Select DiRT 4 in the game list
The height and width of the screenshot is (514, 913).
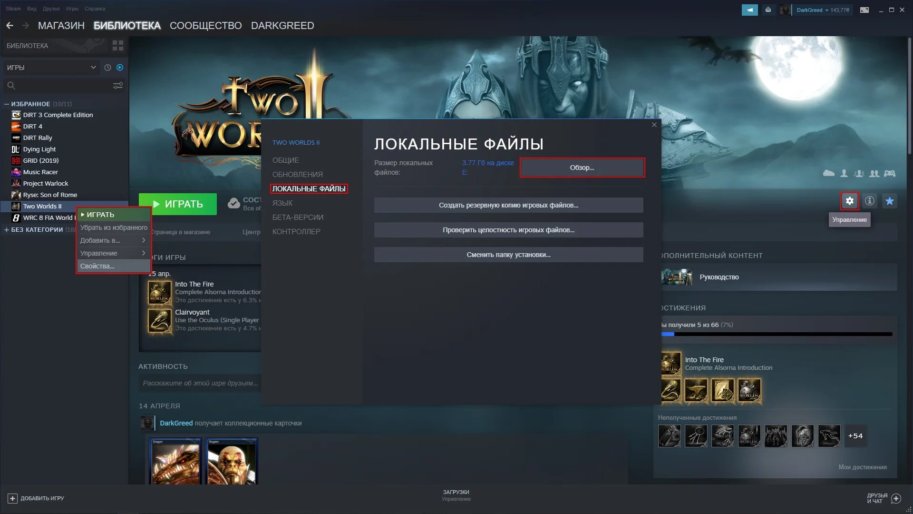pos(32,126)
